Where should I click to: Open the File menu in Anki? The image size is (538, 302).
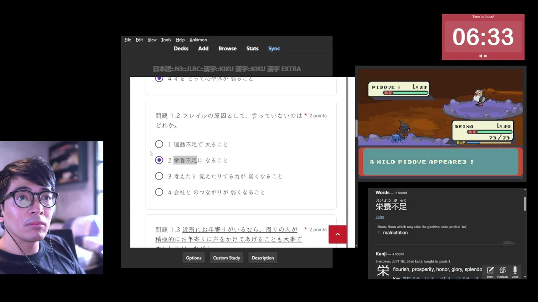pos(128,40)
